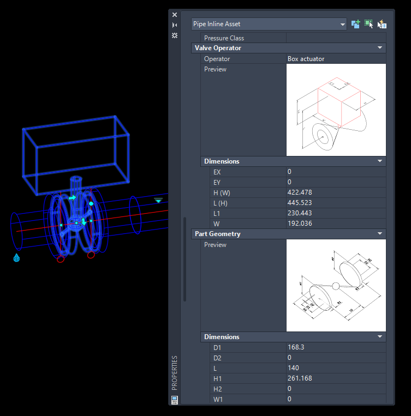Screen dimensions: 411x416
Task: Click the cyan down-arrow flip grip on valve
Action: click(x=84, y=221)
